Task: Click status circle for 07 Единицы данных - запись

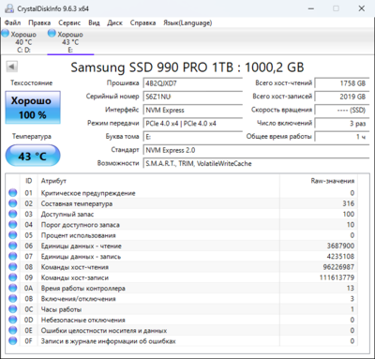Action: click(13, 257)
